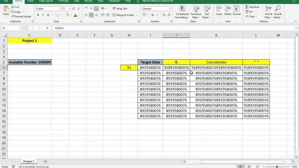Screen dimensions: 299x168
Task: Select the Target Data header cell
Action: (150, 62)
